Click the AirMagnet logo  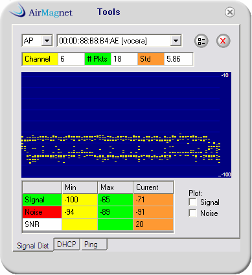coord(41,11)
